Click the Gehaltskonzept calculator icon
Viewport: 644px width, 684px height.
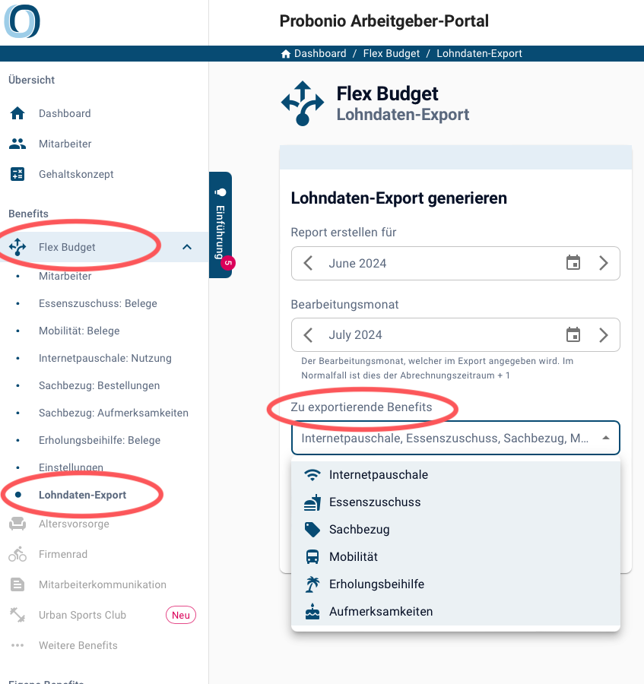(17, 174)
